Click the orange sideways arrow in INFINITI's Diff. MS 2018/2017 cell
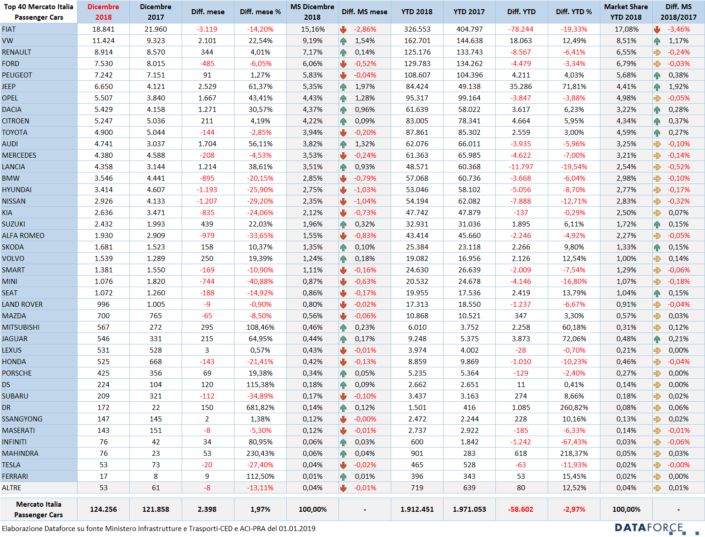 tap(657, 442)
